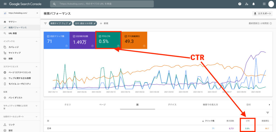This screenshot has height=132, width=276.
Task: Collapse the エクスペリエンス section
Action: (37, 67)
